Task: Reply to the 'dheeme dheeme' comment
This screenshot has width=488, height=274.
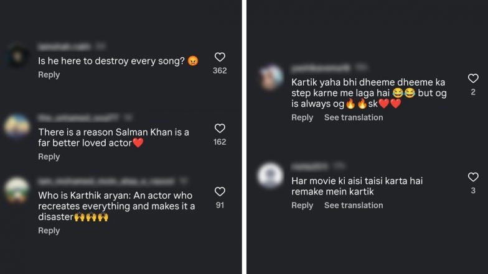Action: (303, 117)
